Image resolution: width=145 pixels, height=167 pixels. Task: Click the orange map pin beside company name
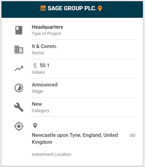100,8
